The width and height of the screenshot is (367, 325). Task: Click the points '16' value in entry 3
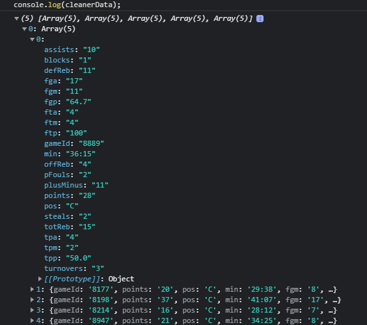click(165, 310)
